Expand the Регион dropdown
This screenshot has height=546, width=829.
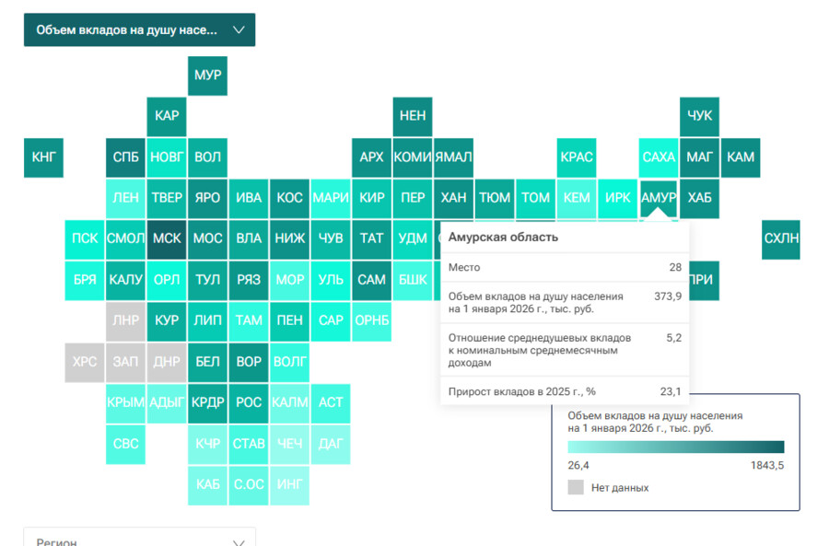(139, 540)
